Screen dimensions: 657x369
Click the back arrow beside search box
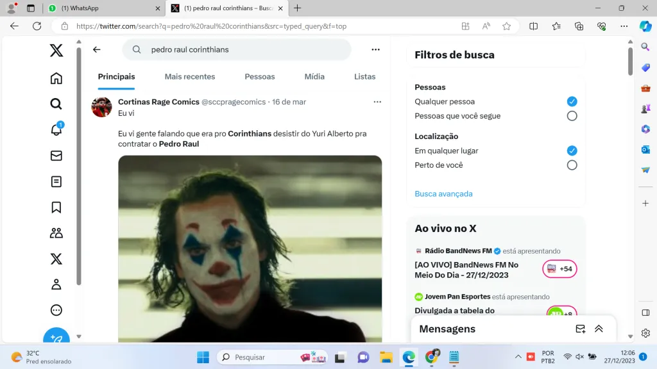97,49
